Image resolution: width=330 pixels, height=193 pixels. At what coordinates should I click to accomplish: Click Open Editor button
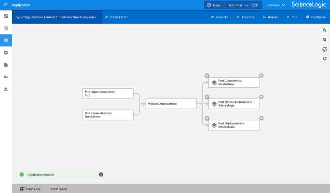tap(117, 17)
